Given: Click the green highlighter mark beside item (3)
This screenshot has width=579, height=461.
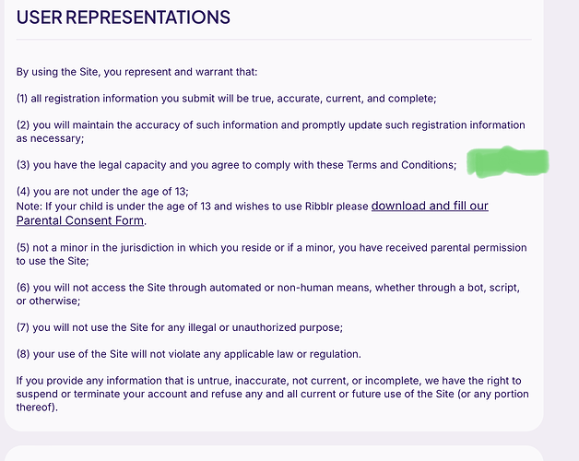Looking at the screenshot, I should (x=508, y=161).
